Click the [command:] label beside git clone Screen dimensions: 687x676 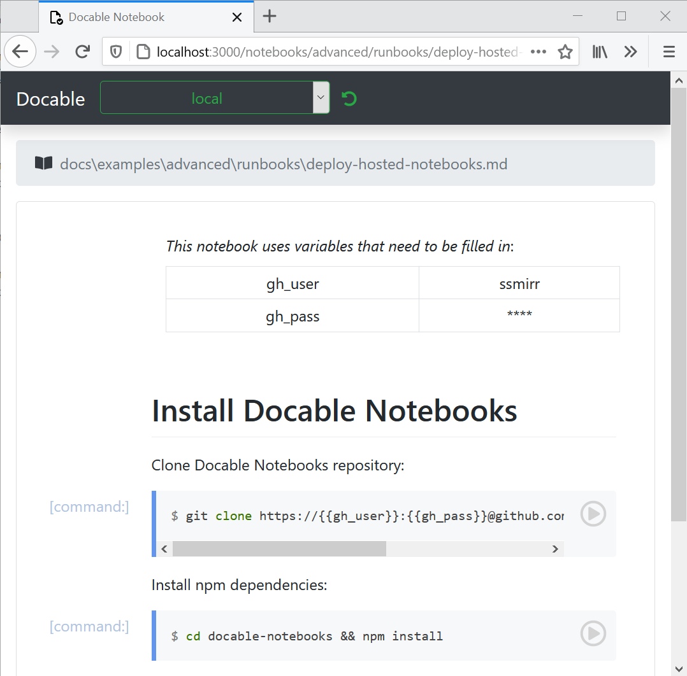coord(89,507)
